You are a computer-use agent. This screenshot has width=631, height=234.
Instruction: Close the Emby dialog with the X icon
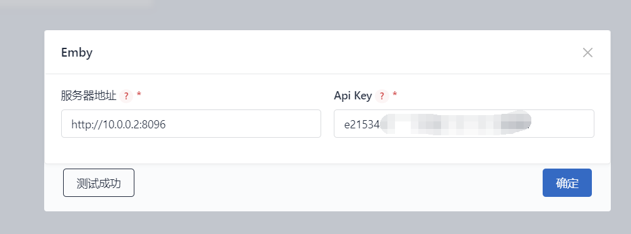click(587, 53)
